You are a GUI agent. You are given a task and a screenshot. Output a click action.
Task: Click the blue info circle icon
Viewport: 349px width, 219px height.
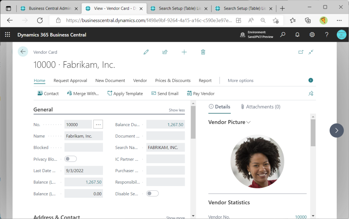pos(311,80)
